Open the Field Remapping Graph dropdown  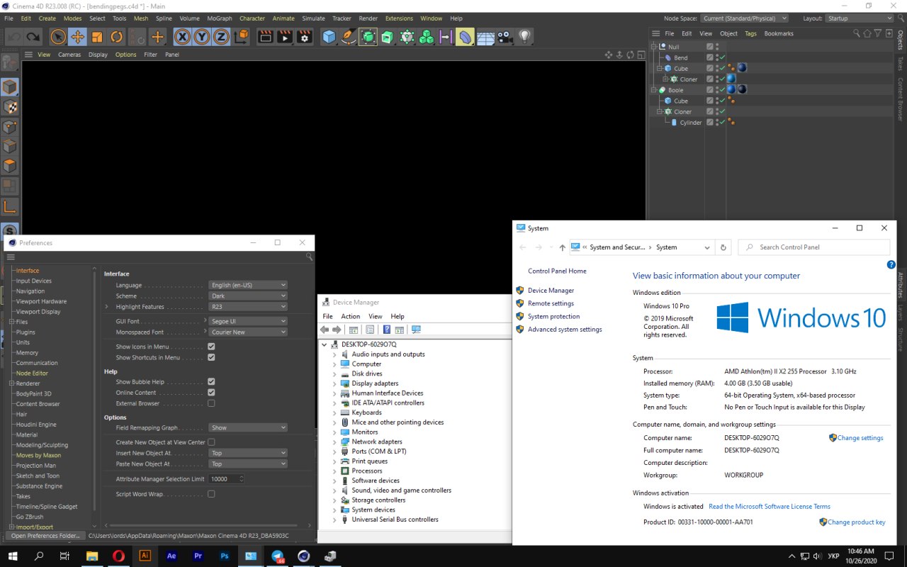click(248, 427)
